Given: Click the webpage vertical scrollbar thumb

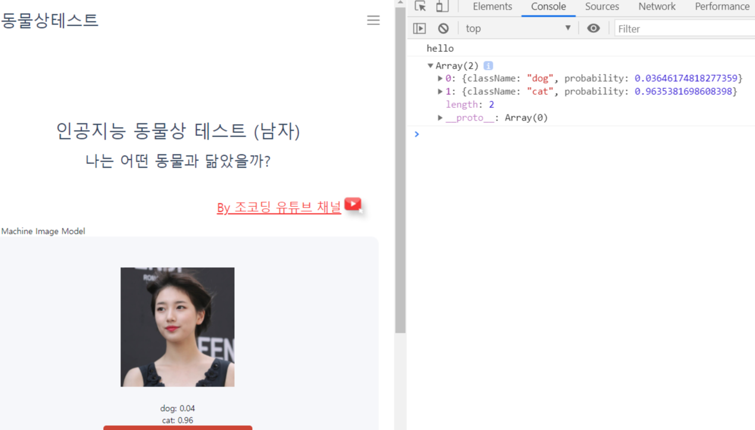Looking at the screenshot, I should (400, 170).
